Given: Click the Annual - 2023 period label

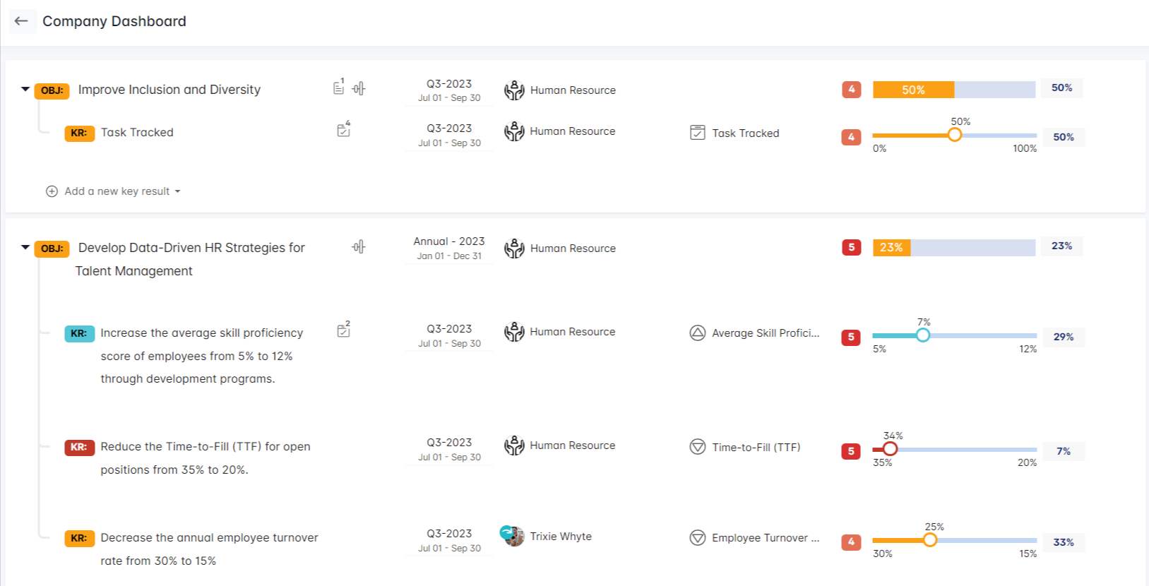Looking at the screenshot, I should [x=449, y=241].
